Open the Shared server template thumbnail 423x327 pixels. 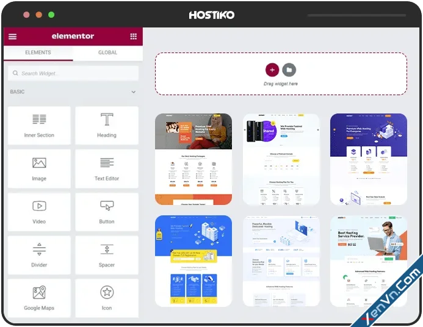[x=281, y=159]
